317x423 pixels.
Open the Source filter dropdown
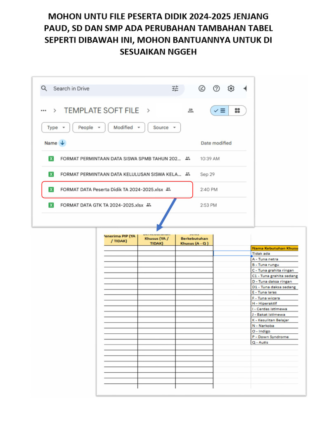(164, 127)
